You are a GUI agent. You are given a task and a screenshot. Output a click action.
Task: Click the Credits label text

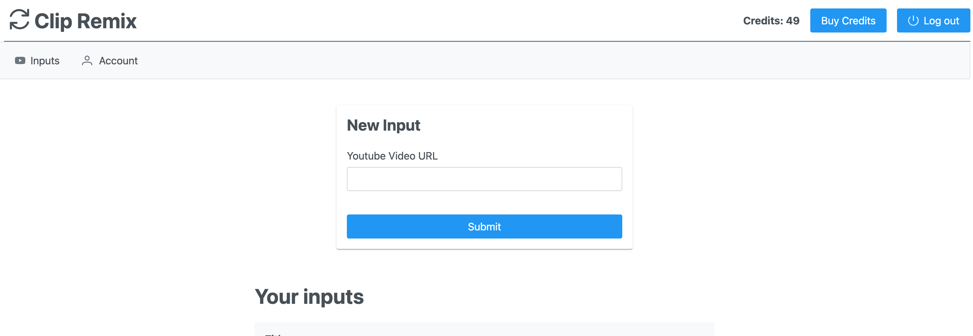click(x=763, y=21)
